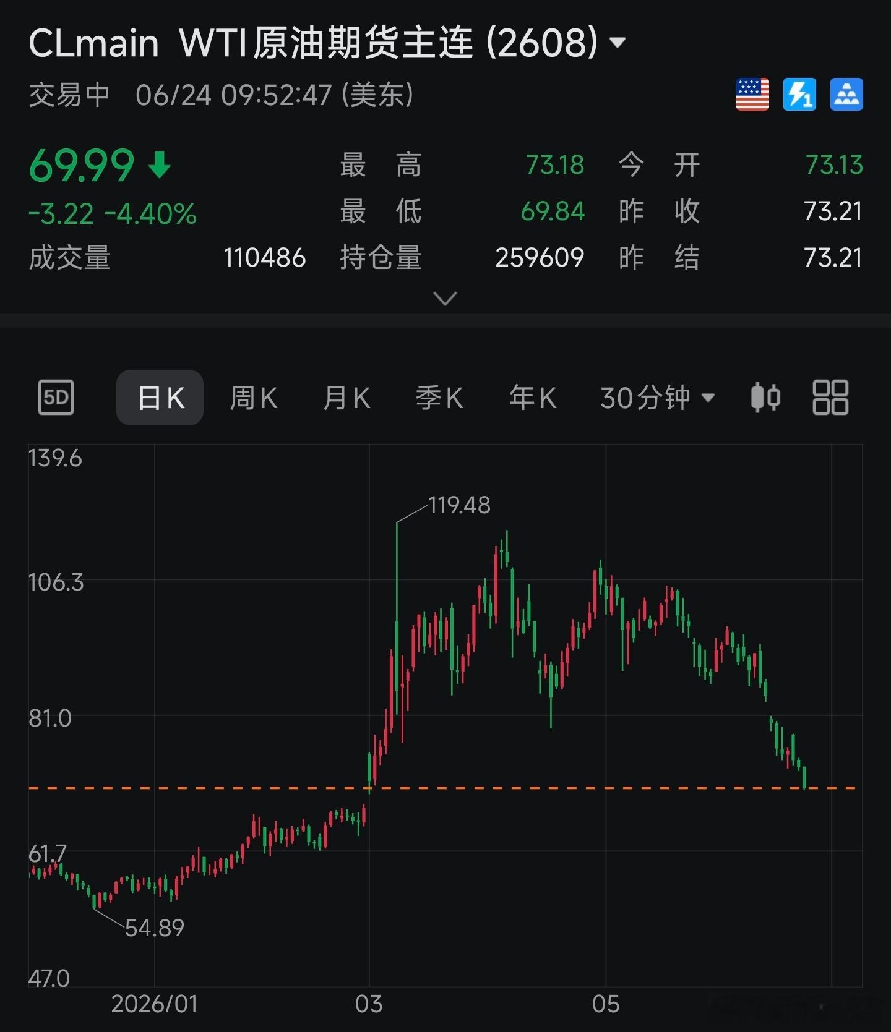This screenshot has width=891, height=1032.
Task: Tap the 今开 value 73.13
Action: pos(834,165)
